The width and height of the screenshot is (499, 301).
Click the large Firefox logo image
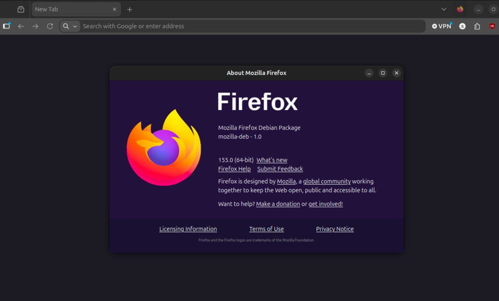tap(164, 147)
